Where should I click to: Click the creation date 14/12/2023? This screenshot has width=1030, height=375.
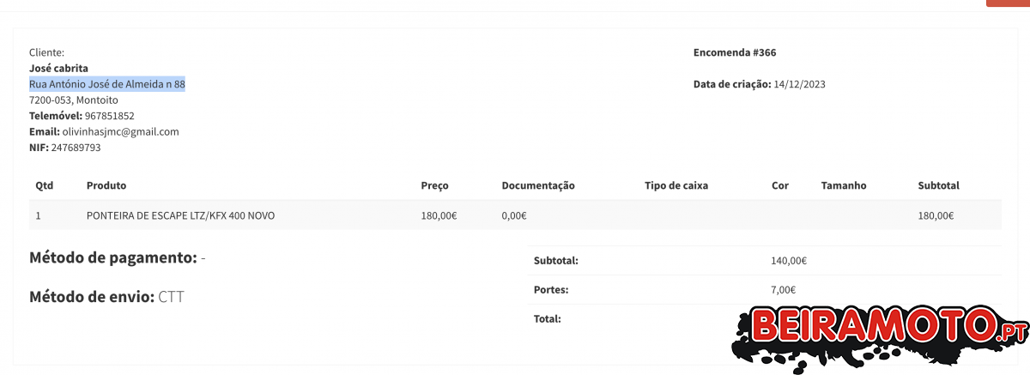[x=799, y=84]
